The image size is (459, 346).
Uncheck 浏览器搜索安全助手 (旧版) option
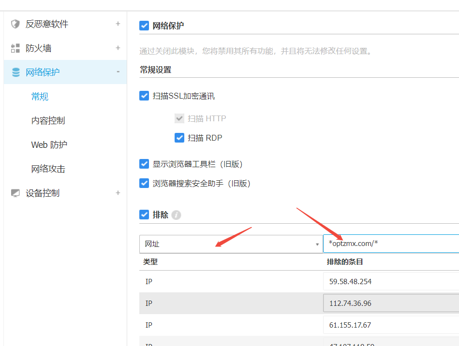[x=144, y=183]
